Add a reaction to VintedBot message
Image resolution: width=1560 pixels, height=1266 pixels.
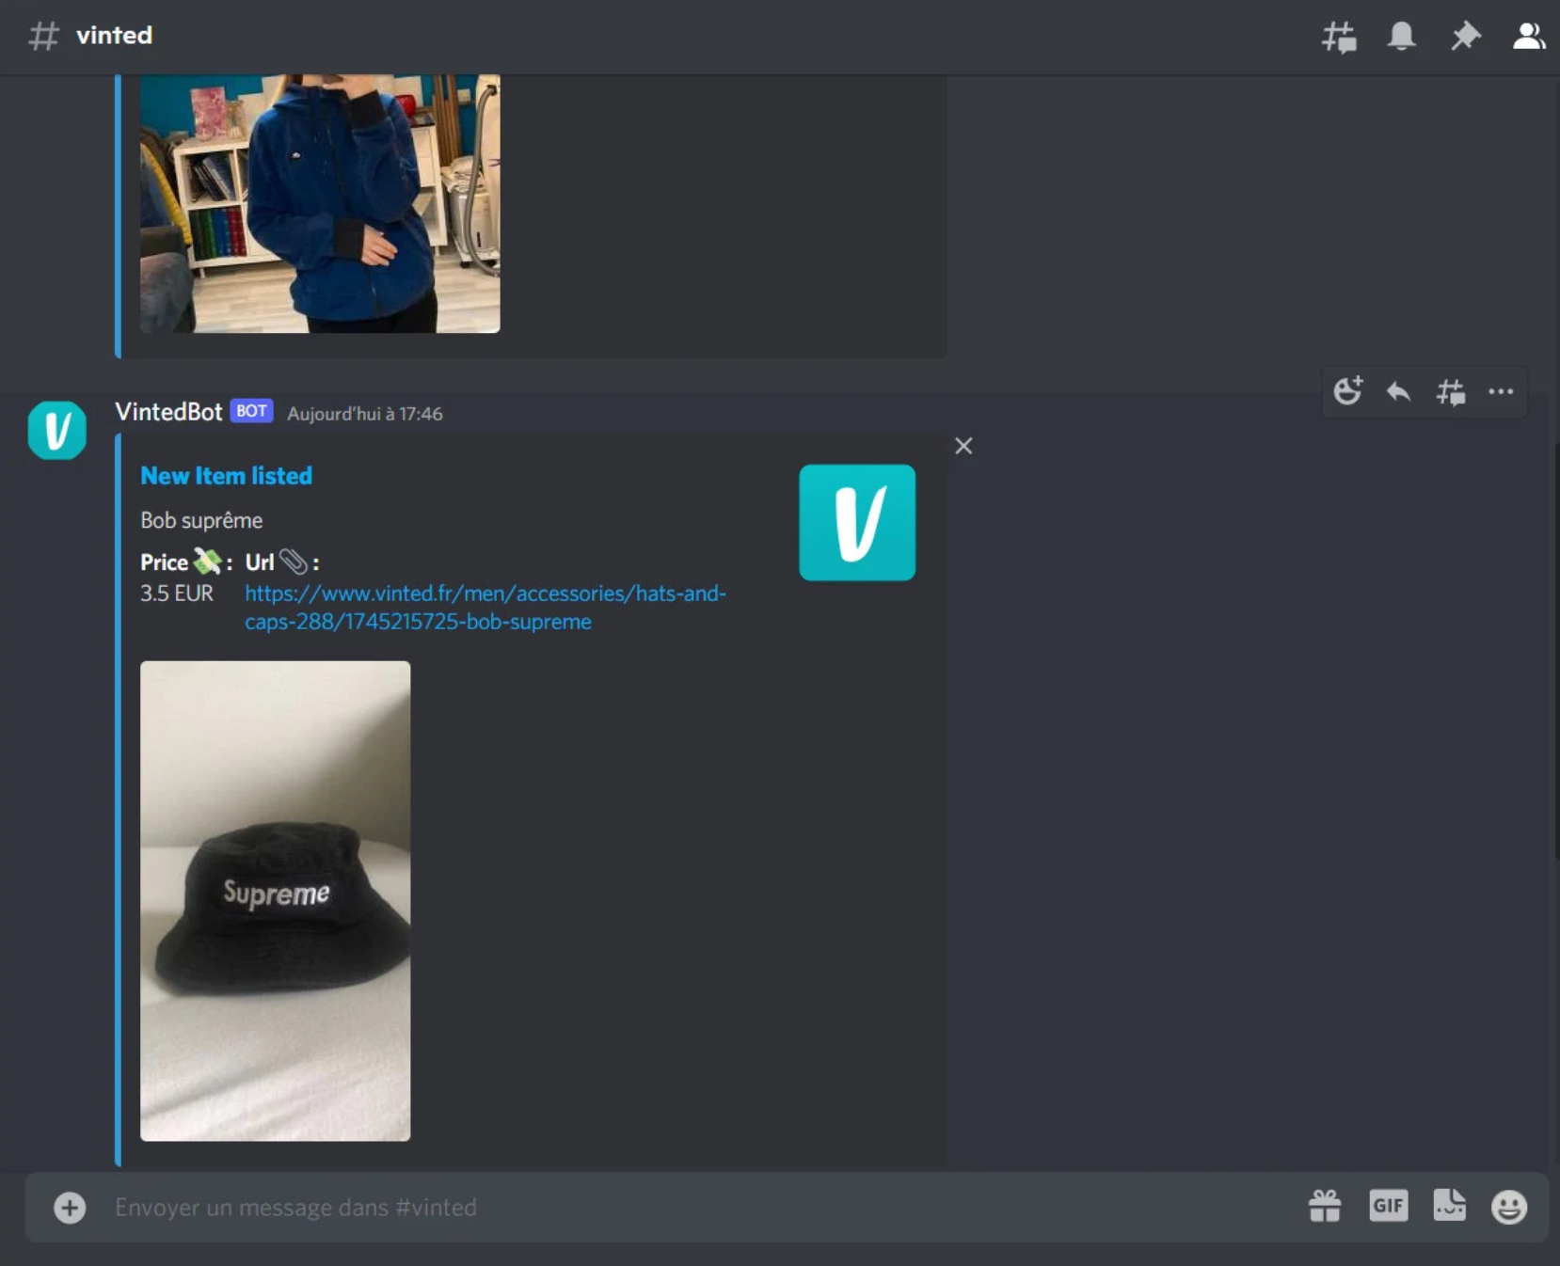pyautogui.click(x=1347, y=391)
